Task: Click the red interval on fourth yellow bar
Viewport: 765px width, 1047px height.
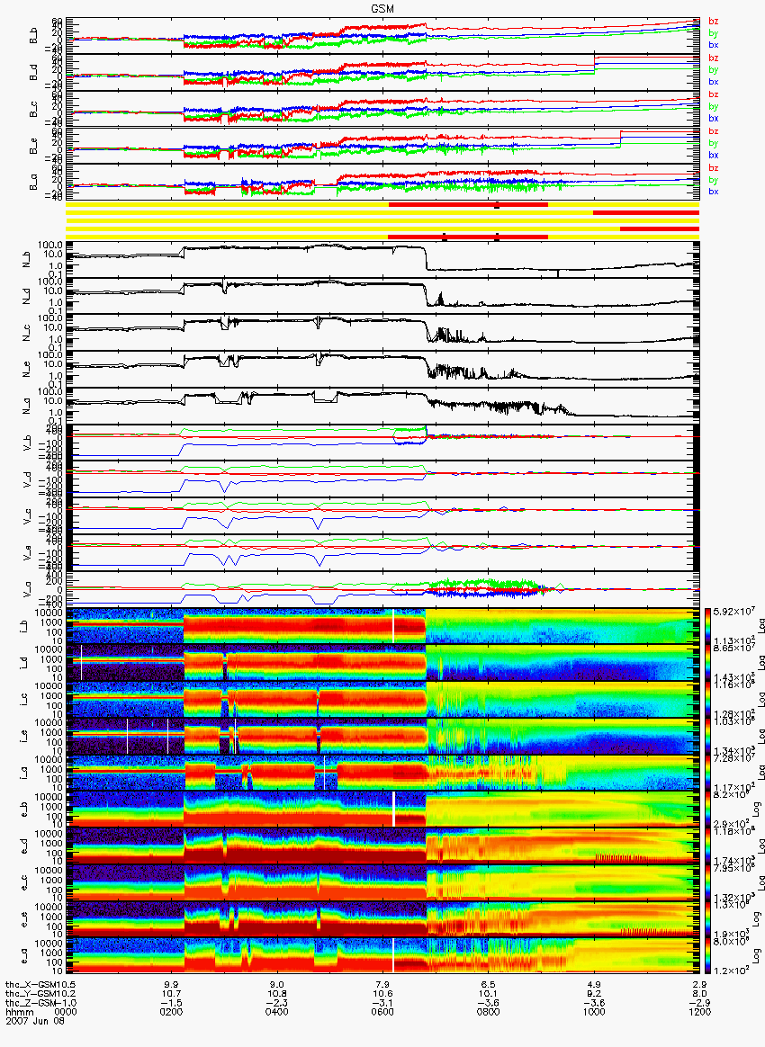Action: [x=660, y=228]
